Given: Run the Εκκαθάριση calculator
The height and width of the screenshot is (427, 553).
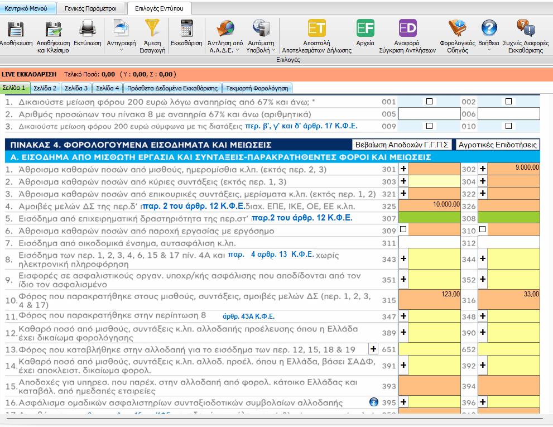Looking at the screenshot, I should (x=186, y=28).
